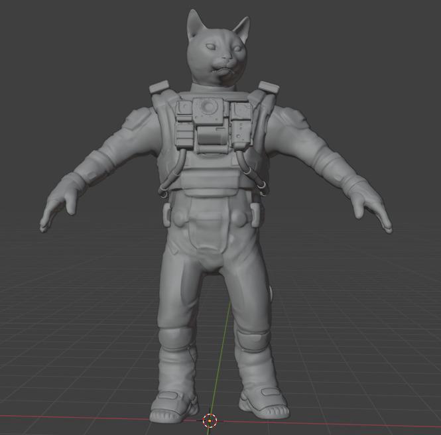Click the boot on the right side

[x=263, y=403]
